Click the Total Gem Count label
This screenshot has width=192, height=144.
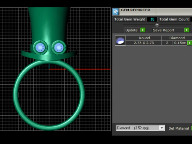174,19
